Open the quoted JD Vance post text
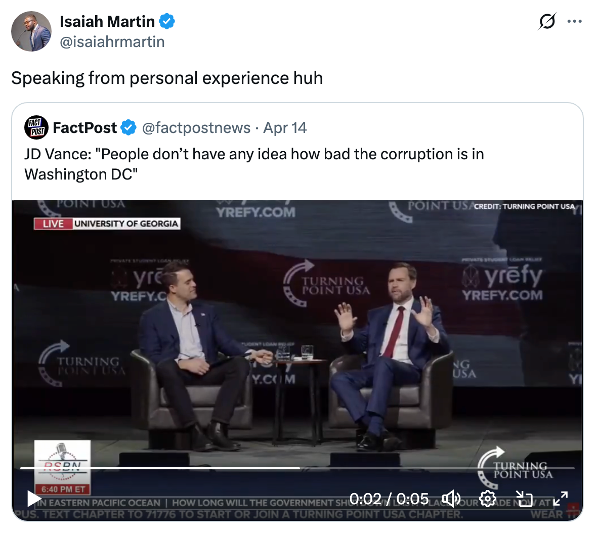Viewport: 598px width, 533px height. pos(254,164)
